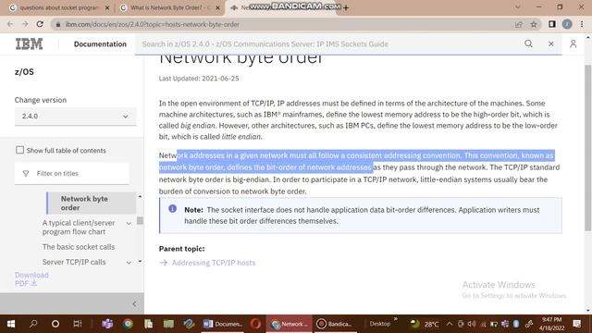Click the volume icon in system tray

[472, 324]
